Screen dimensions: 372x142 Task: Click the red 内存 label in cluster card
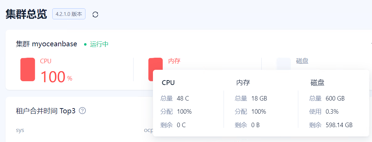(x=174, y=61)
